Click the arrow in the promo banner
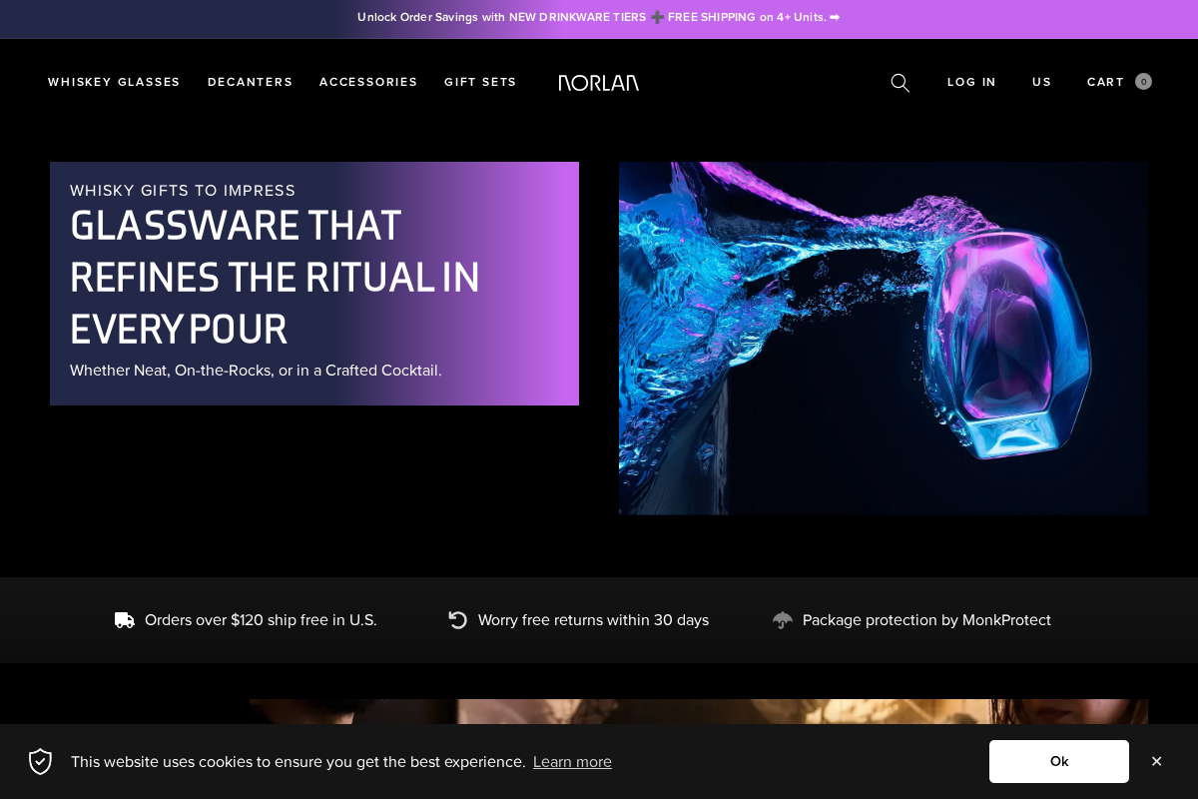Viewport: 1198px width, 799px height. tap(834, 17)
